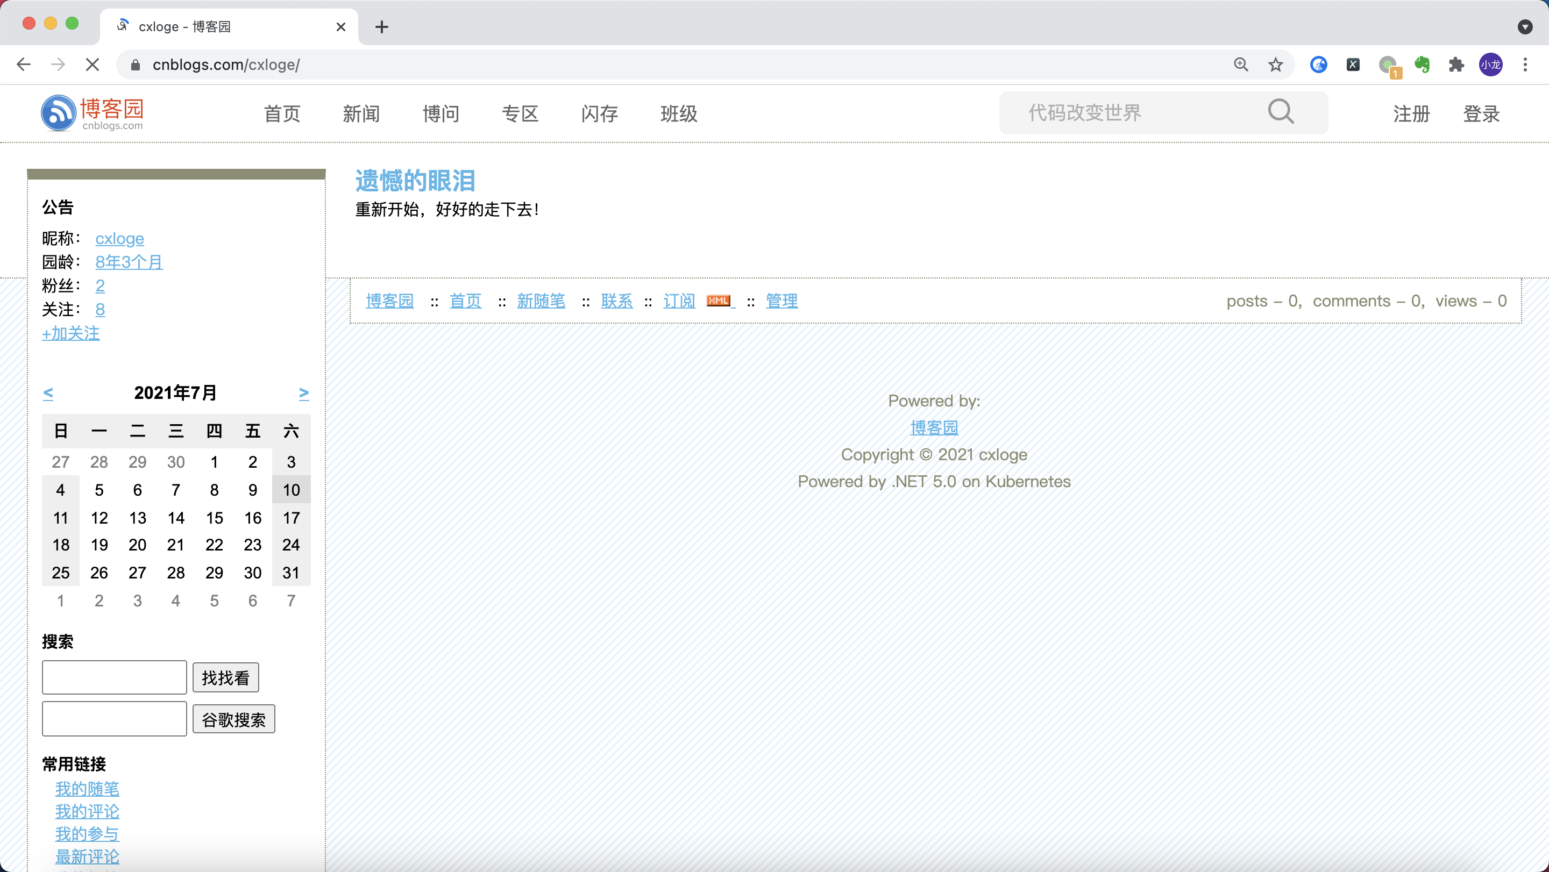Click the orange XML feed icon
This screenshot has height=872, width=1549.
pos(719,301)
